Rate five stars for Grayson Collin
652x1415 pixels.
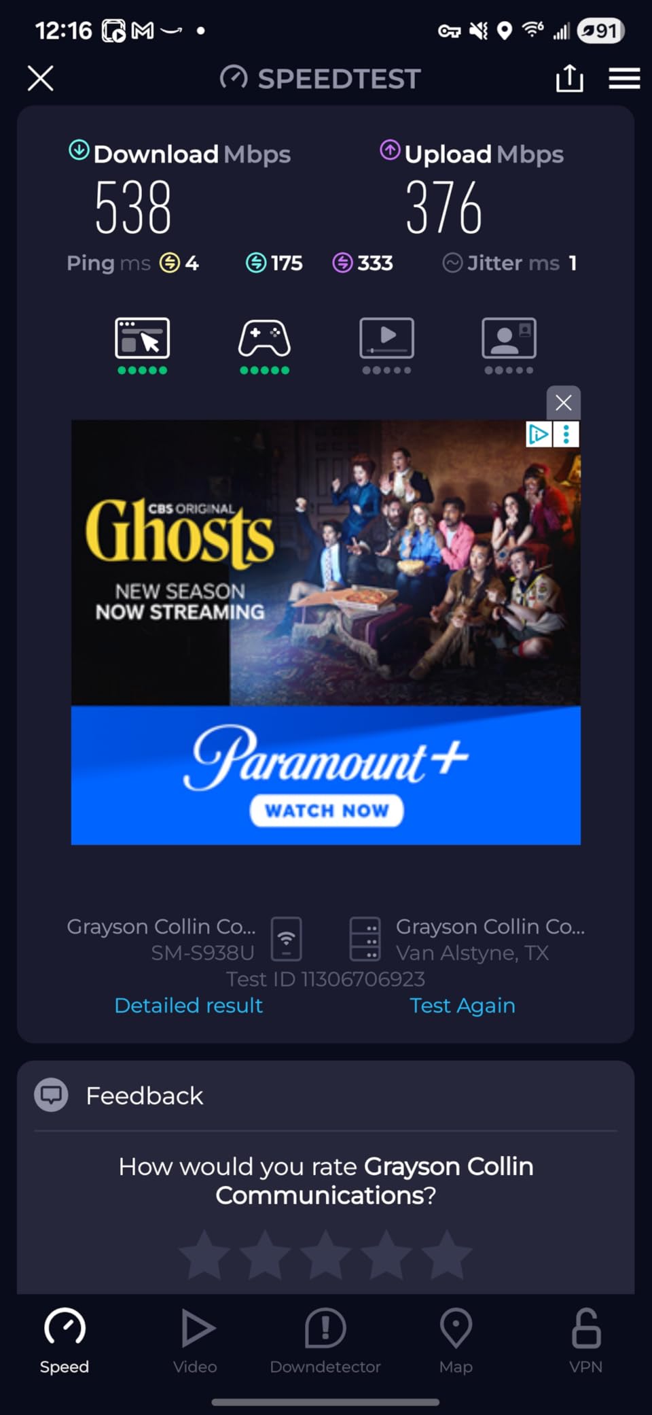coord(447,1255)
